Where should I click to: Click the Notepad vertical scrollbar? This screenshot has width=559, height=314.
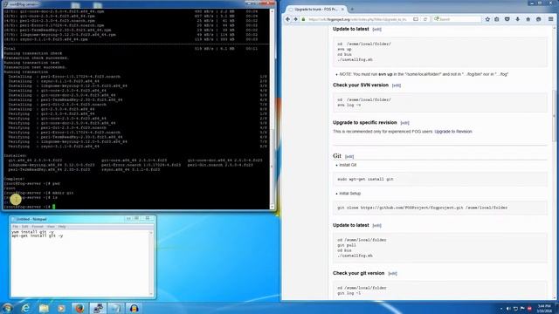tap(151, 263)
